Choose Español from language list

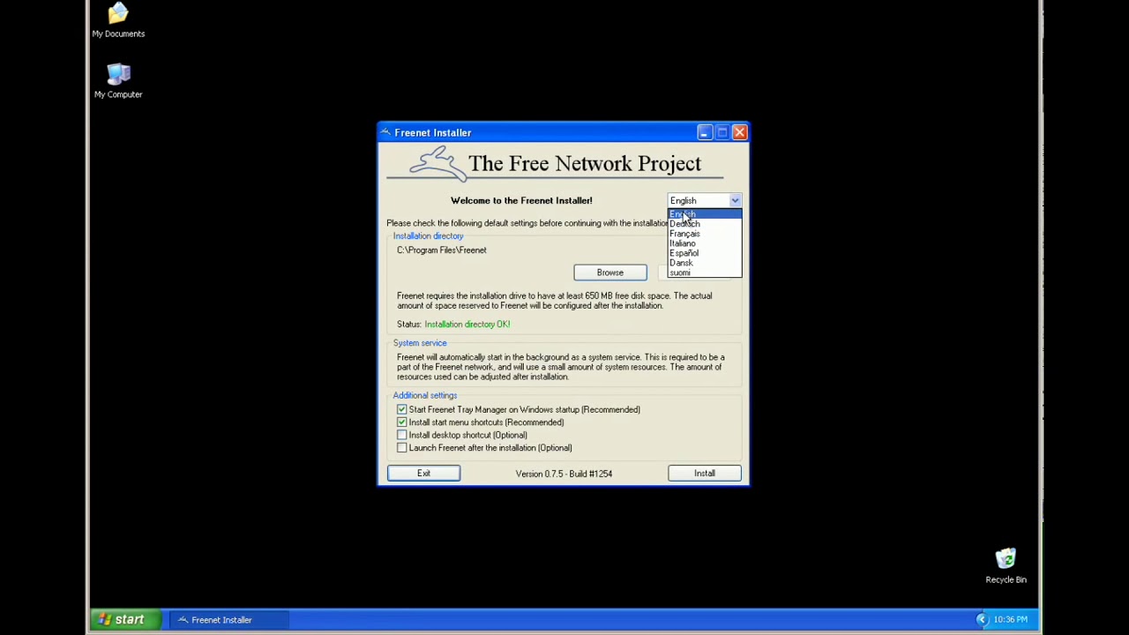[705, 253]
